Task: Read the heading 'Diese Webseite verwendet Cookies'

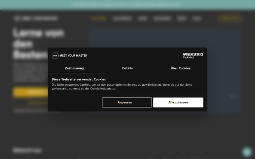Action: pyautogui.click(x=79, y=79)
